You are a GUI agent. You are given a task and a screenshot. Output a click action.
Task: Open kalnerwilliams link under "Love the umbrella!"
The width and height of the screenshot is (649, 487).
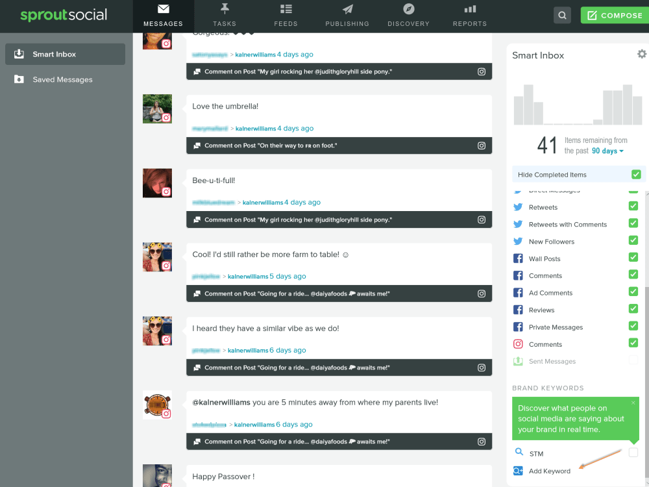point(256,129)
